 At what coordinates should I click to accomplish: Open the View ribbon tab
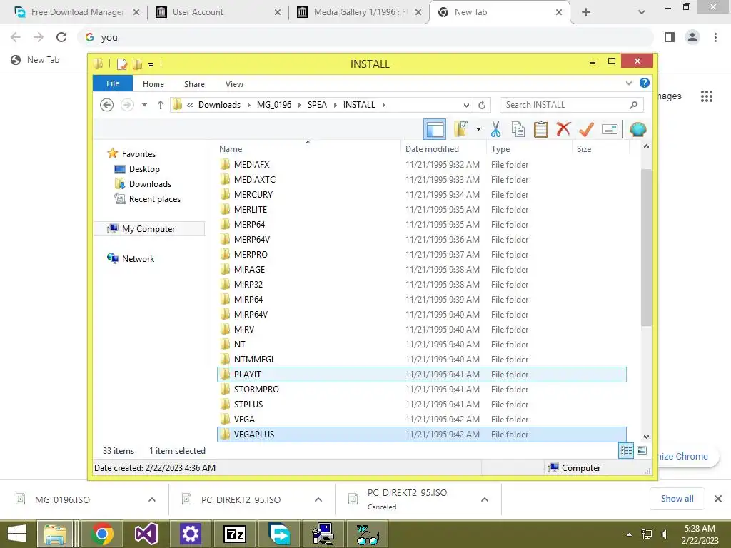click(234, 84)
